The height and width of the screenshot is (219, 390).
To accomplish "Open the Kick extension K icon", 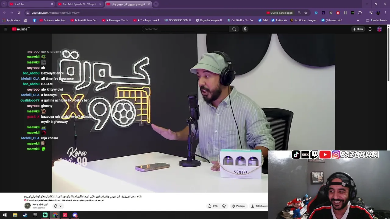I will point(331,13).
